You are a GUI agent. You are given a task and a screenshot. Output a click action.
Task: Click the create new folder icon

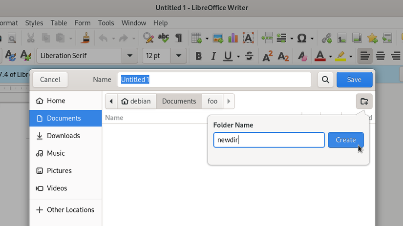click(x=364, y=101)
